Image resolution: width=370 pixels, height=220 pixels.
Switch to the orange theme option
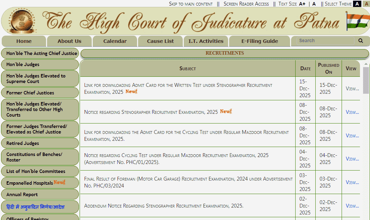pyautogui.click(x=366, y=3)
